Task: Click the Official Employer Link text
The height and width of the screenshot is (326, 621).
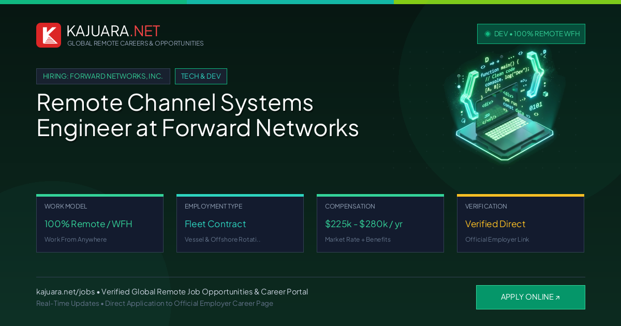Action: 497,240
